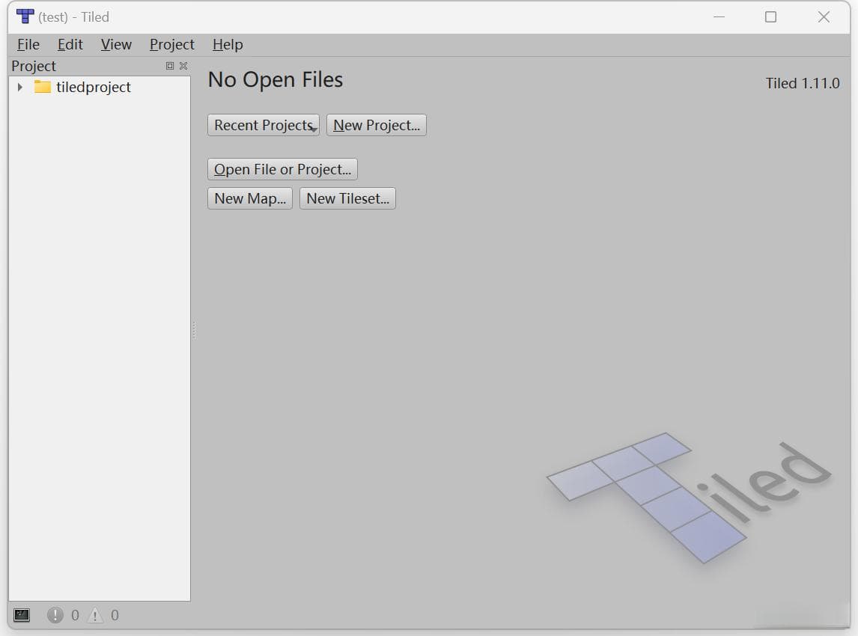Viewport: 858px width, 636px height.
Task: Click the New Tileset... button
Action: point(347,198)
